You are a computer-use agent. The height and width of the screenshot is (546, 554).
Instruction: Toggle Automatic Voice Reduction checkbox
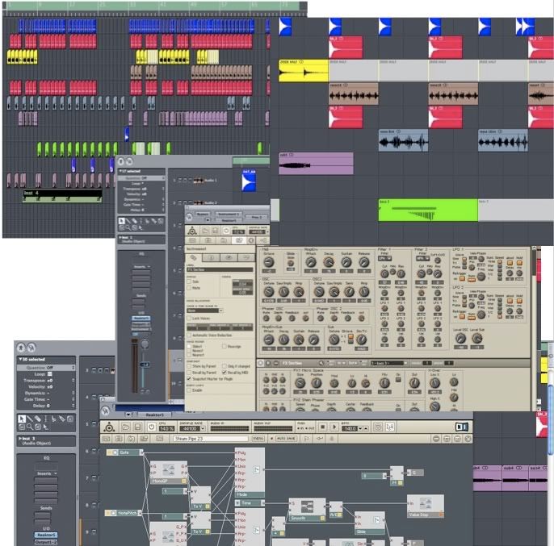[x=189, y=335]
